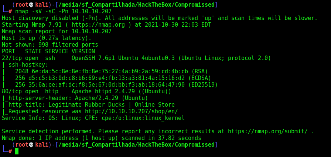This screenshot has width=331, height=157.
Task: Click the 22/tcp open ssh line
Action: click(x=136, y=58)
